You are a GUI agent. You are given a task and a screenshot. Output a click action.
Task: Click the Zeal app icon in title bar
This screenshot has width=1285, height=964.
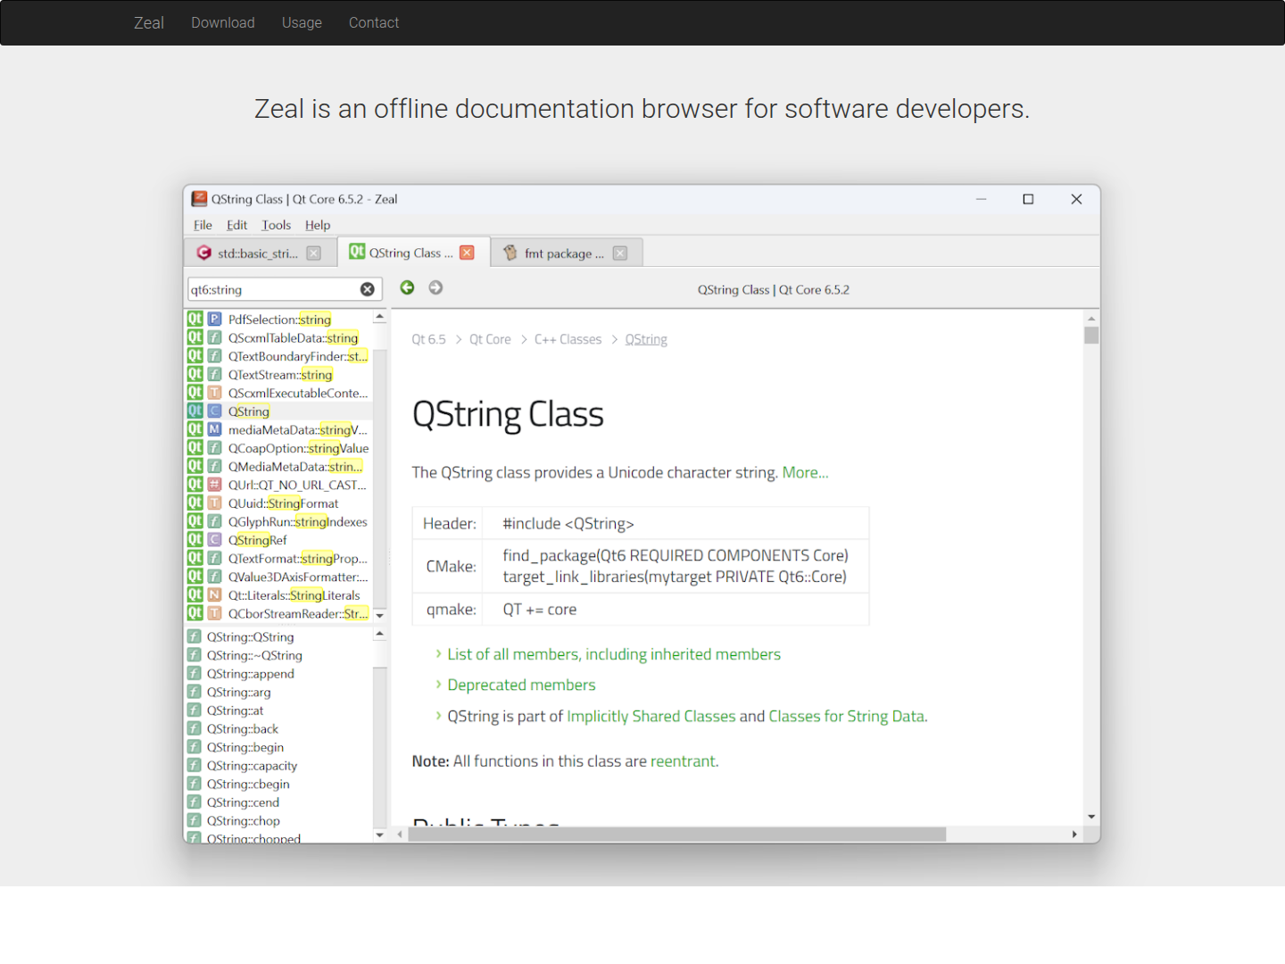199,199
